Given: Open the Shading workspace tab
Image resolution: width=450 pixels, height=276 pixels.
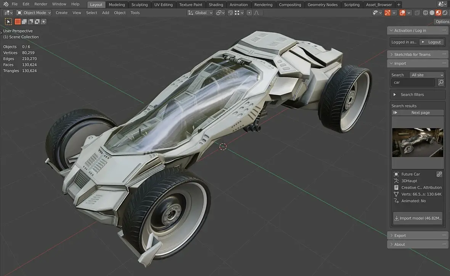Looking at the screenshot, I should [x=216, y=5].
